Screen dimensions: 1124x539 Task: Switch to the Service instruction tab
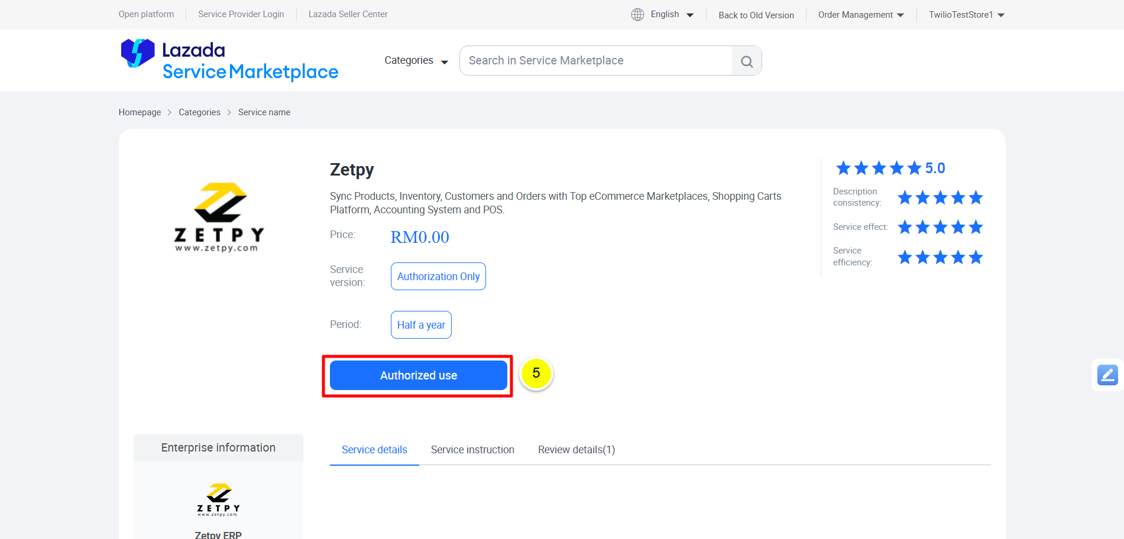[x=472, y=450]
